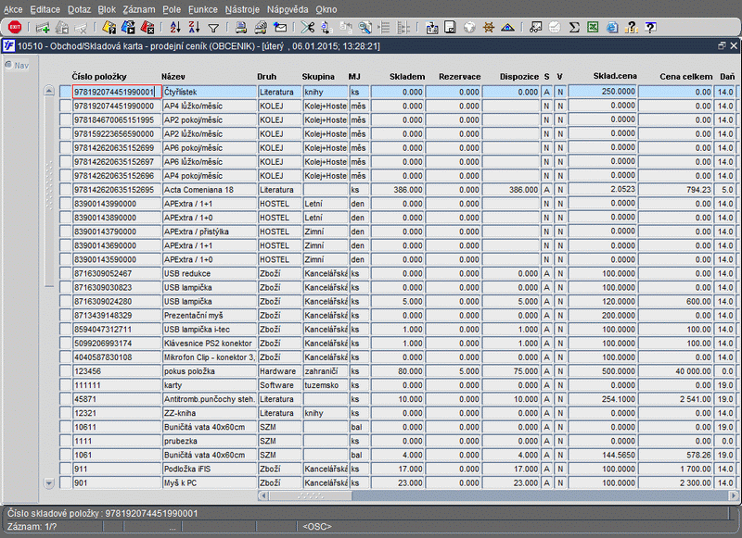This screenshot has height=538, width=742.
Task: Sort ascending with the A-Z icon
Action: pyautogui.click(x=173, y=27)
